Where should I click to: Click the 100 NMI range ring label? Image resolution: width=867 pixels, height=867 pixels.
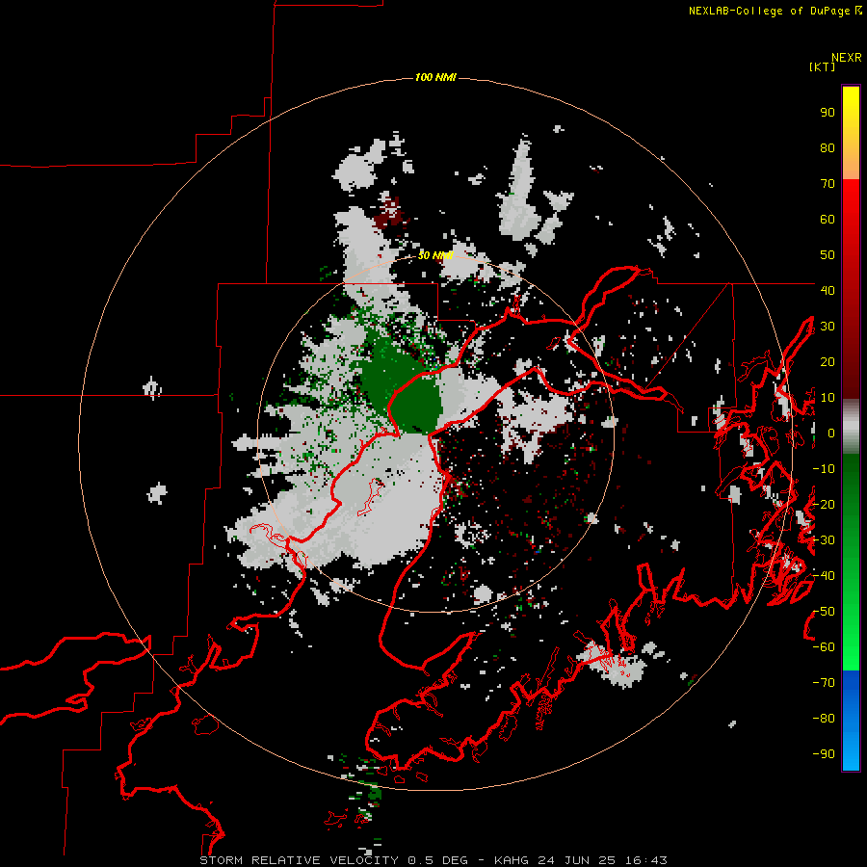435,77
